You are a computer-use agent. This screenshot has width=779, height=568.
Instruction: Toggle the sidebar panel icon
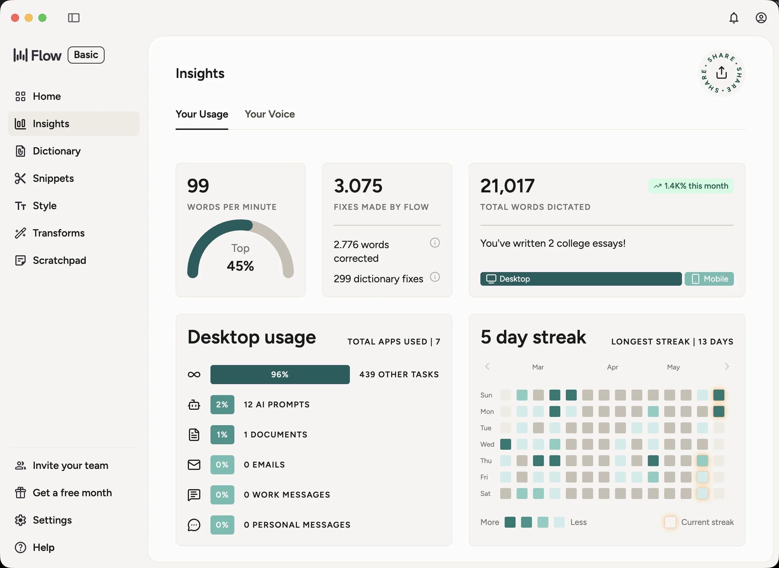[x=73, y=17]
